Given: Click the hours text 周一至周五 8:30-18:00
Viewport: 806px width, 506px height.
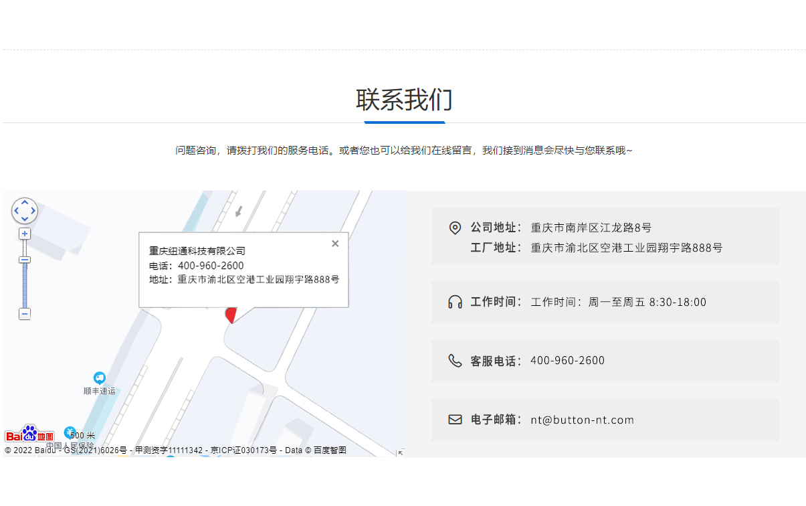Looking at the screenshot, I should [647, 302].
